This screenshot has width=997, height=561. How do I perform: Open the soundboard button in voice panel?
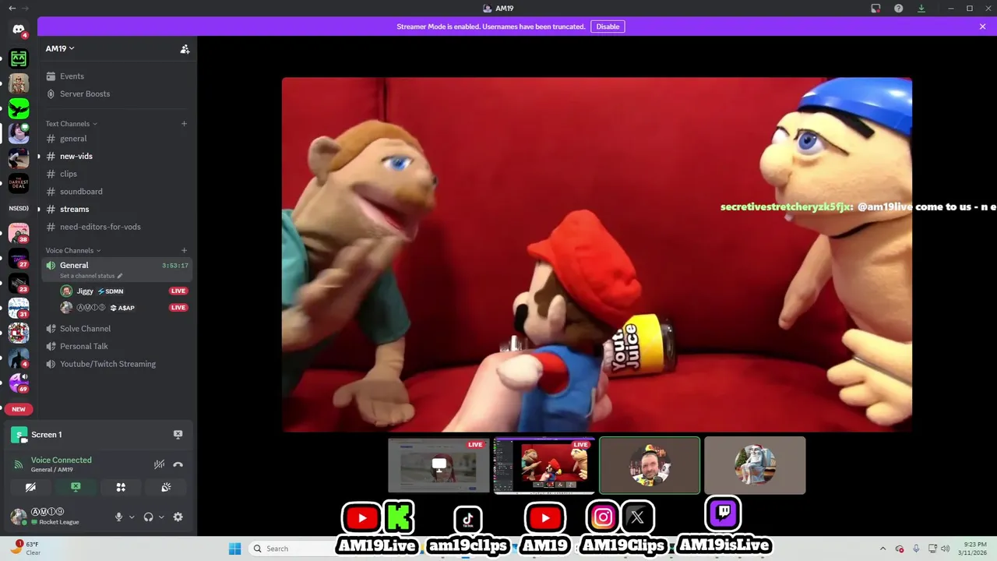click(x=166, y=487)
